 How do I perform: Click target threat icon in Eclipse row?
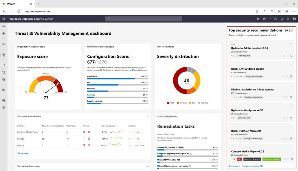(x=84, y=145)
